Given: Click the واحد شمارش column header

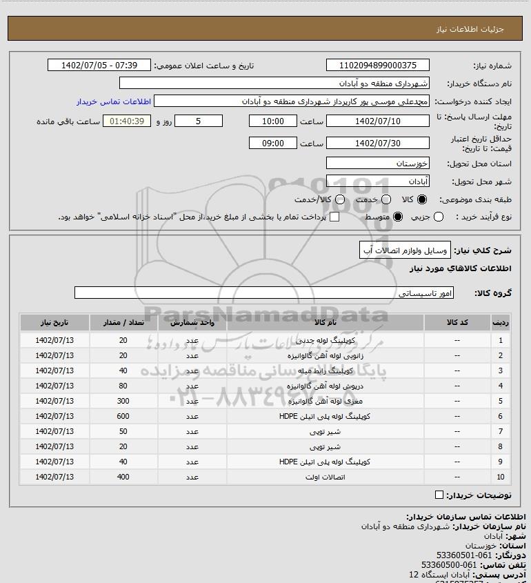Looking at the screenshot, I should click(x=192, y=322).
